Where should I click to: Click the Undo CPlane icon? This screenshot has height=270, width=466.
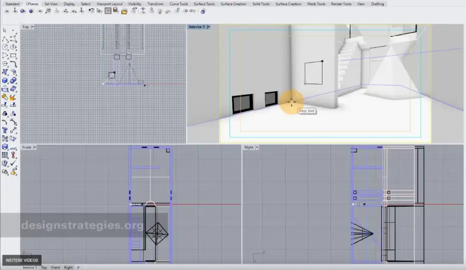pos(91,11)
